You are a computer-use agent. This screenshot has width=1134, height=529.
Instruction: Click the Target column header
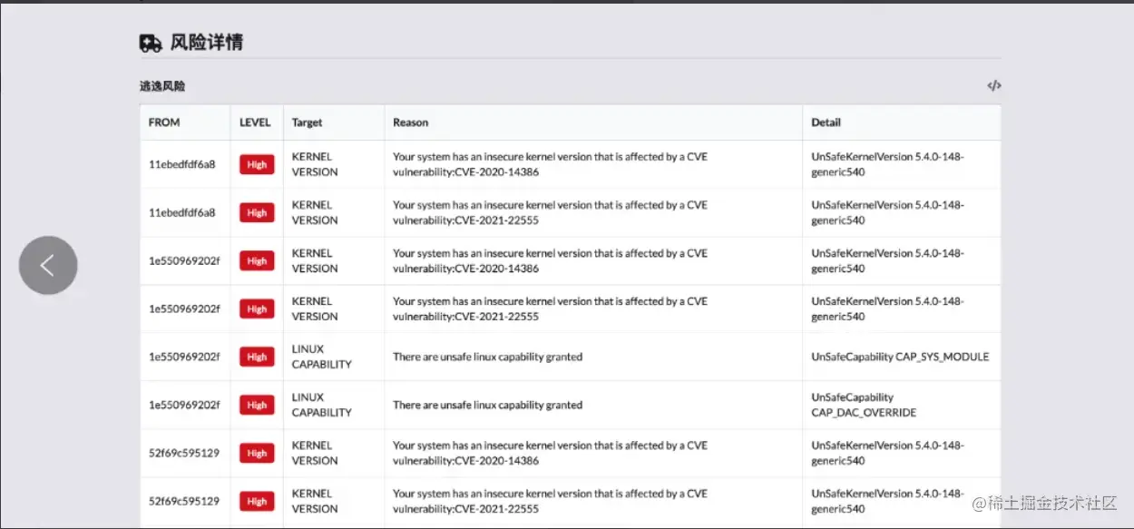click(307, 122)
